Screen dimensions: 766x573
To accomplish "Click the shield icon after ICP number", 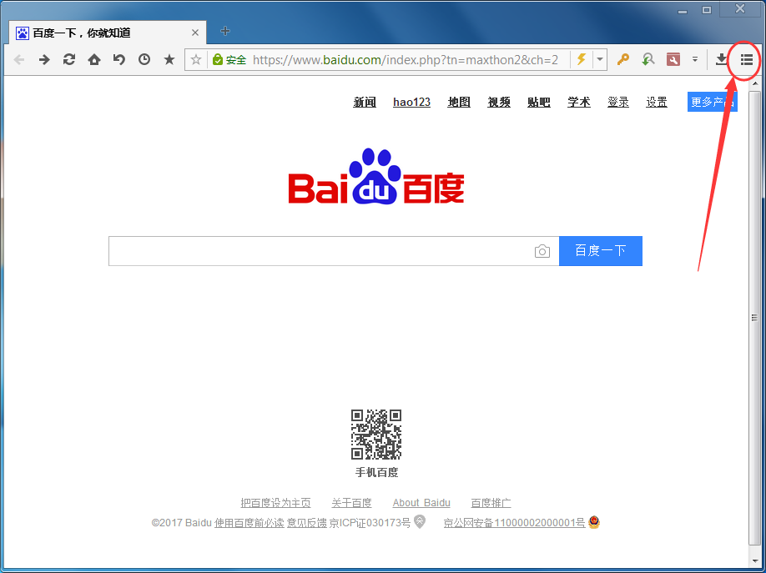I will [420, 522].
